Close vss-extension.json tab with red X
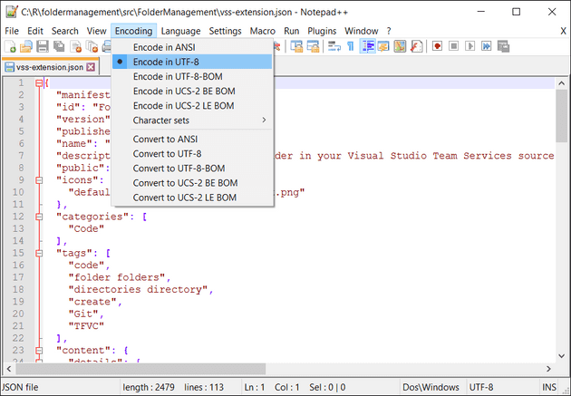This screenshot has width=571, height=396. click(91, 67)
